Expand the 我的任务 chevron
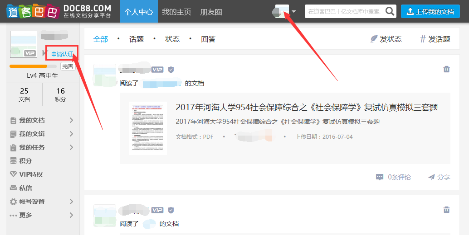Image resolution: width=469 pixels, height=235 pixels. coord(71,147)
